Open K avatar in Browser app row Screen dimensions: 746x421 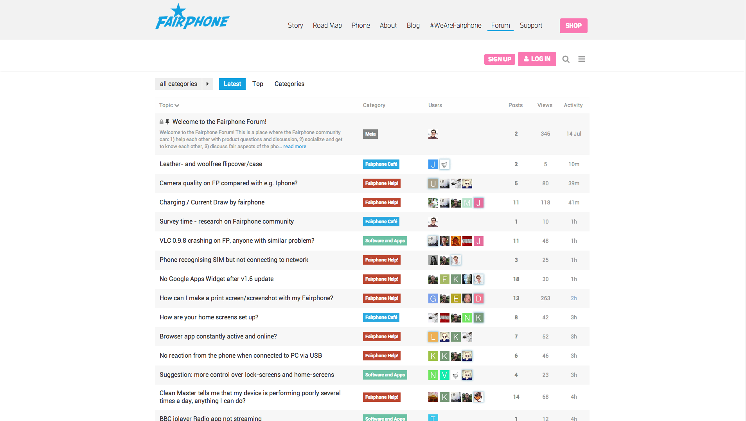456,337
